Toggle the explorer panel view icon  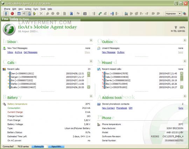tap(19, 14)
